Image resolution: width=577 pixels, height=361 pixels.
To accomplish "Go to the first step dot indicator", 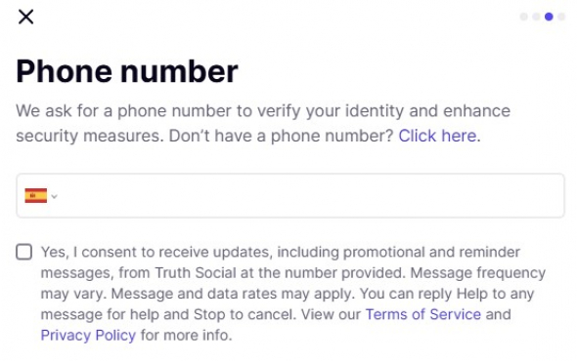I will [523, 17].
